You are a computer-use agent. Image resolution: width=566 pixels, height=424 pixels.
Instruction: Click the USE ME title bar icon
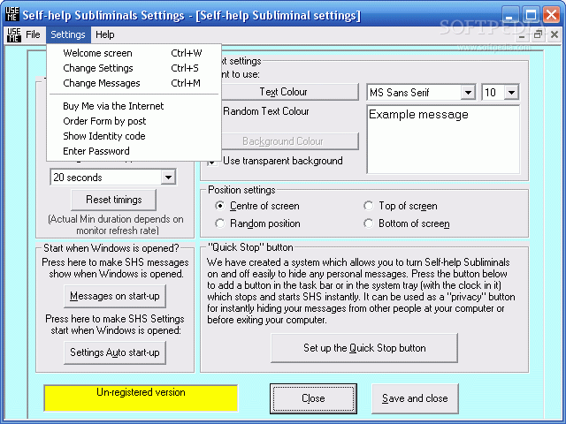click(x=11, y=14)
